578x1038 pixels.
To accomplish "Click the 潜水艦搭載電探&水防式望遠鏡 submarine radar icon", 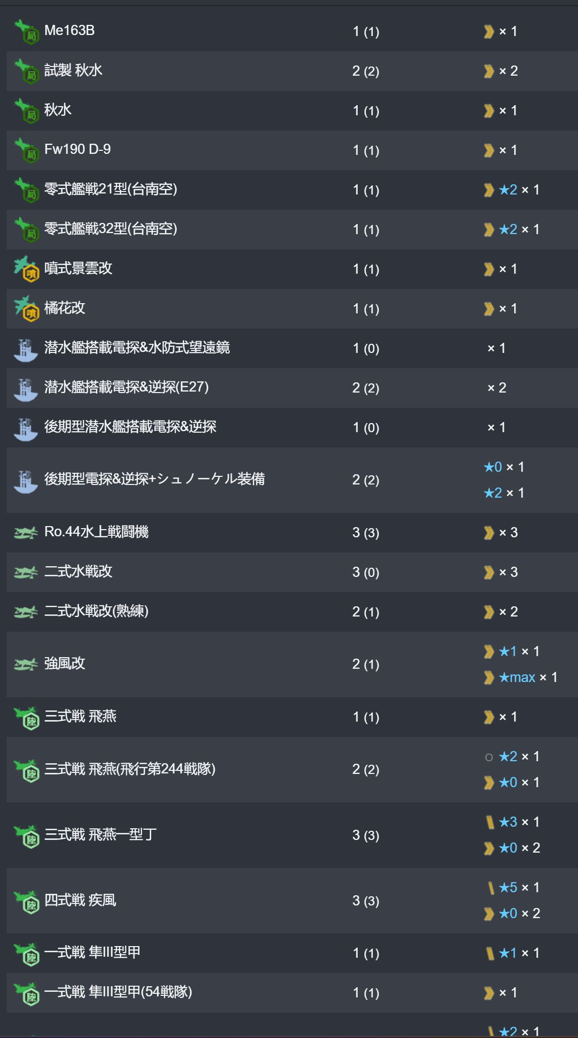I will (26, 349).
